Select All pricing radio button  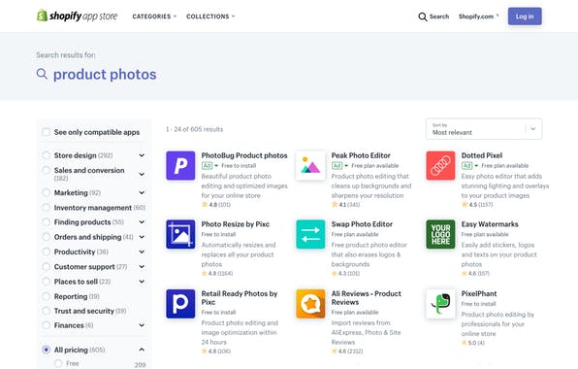pos(47,350)
